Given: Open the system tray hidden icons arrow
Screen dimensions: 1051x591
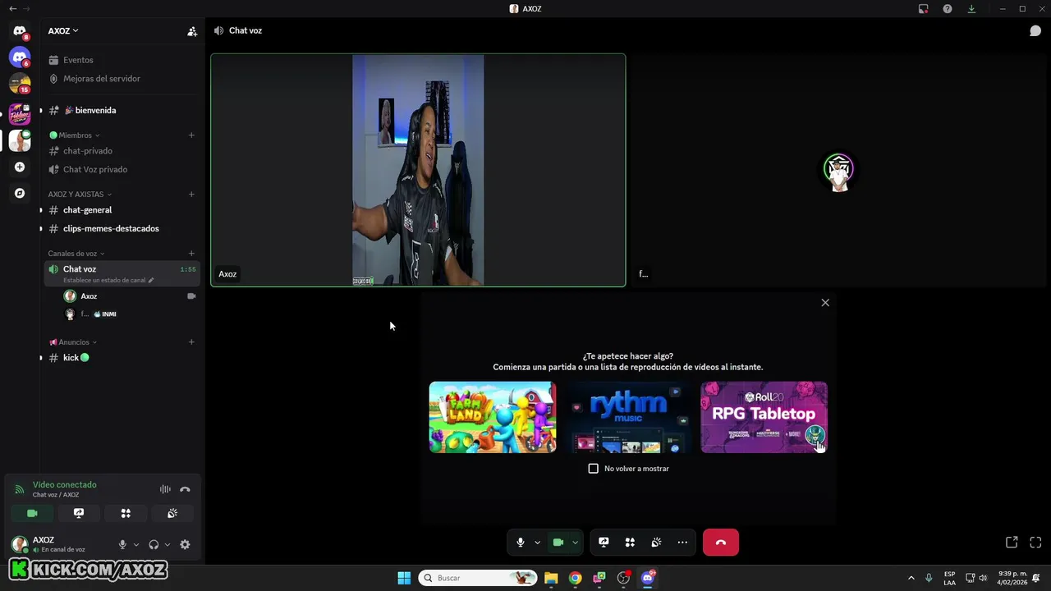Looking at the screenshot, I should point(911,578).
